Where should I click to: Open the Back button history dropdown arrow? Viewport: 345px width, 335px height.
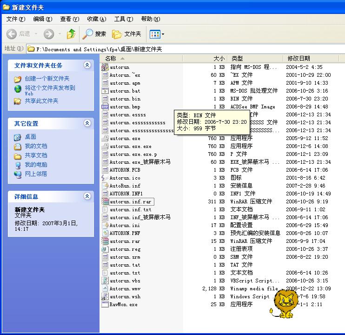(36, 34)
